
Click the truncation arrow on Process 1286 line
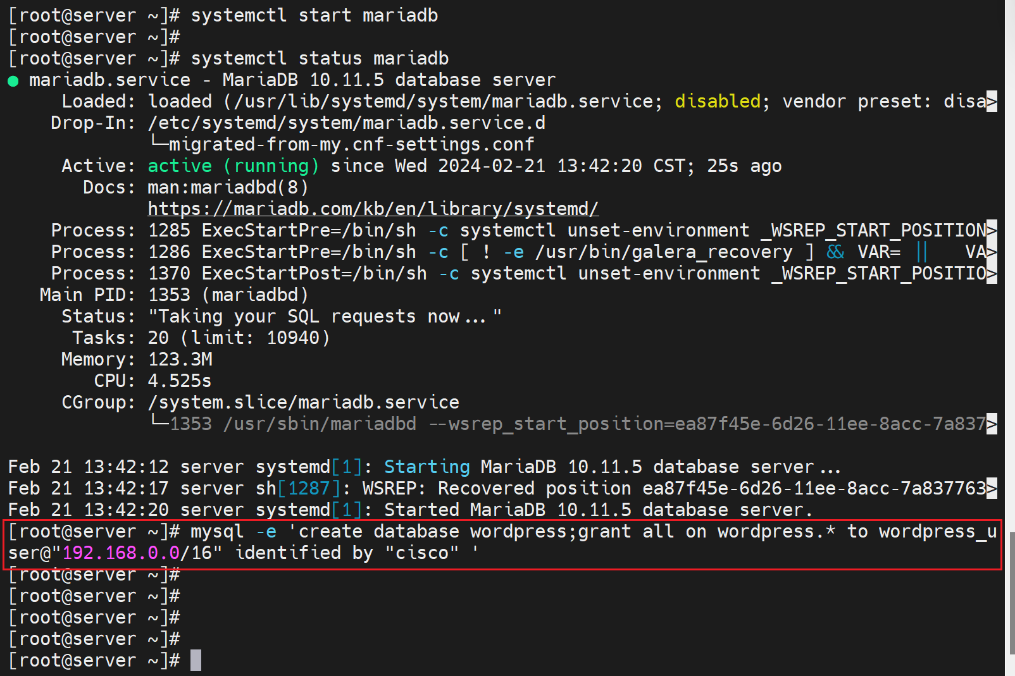[x=992, y=252]
